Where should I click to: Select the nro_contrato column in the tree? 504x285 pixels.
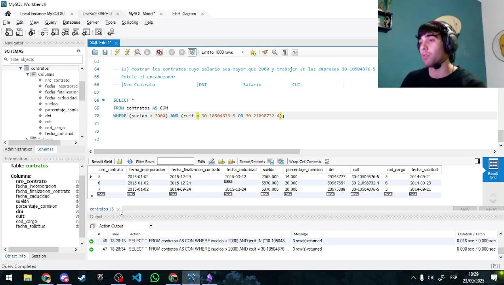[x=57, y=80]
